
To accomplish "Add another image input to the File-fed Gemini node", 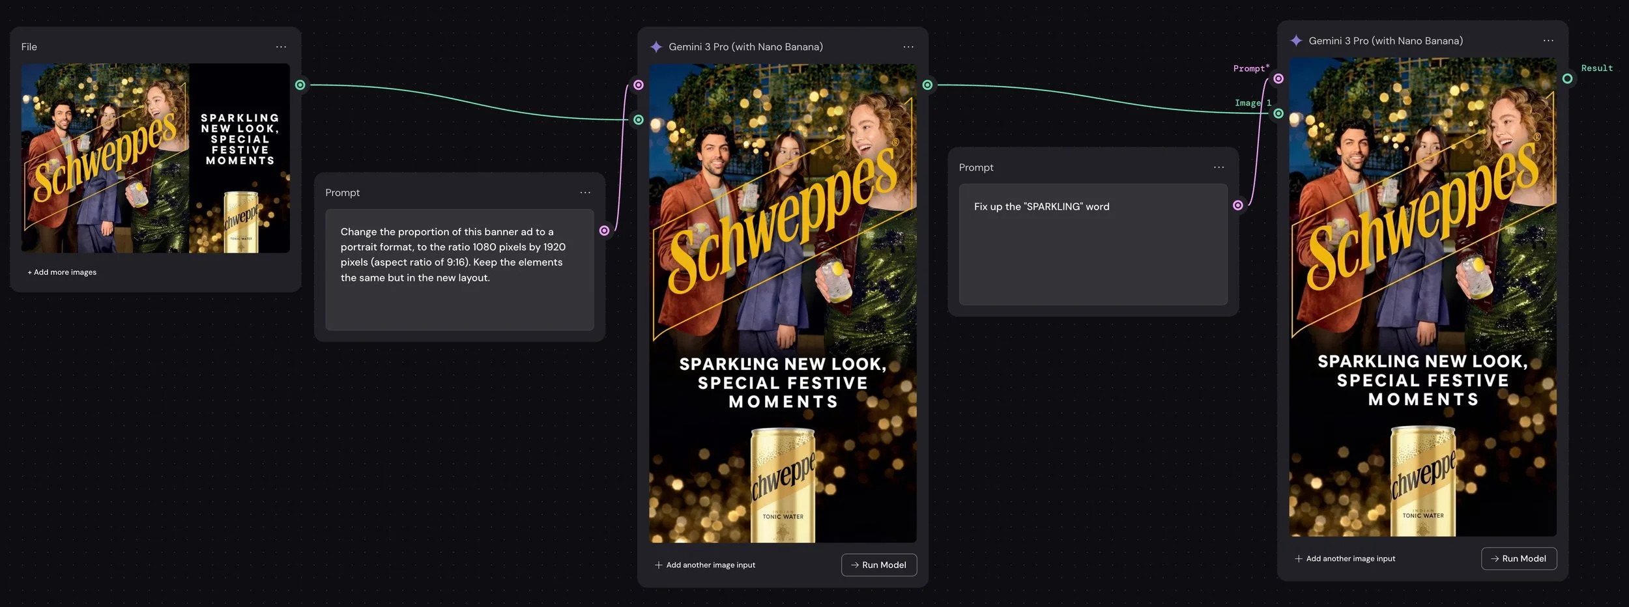I will click(x=705, y=565).
